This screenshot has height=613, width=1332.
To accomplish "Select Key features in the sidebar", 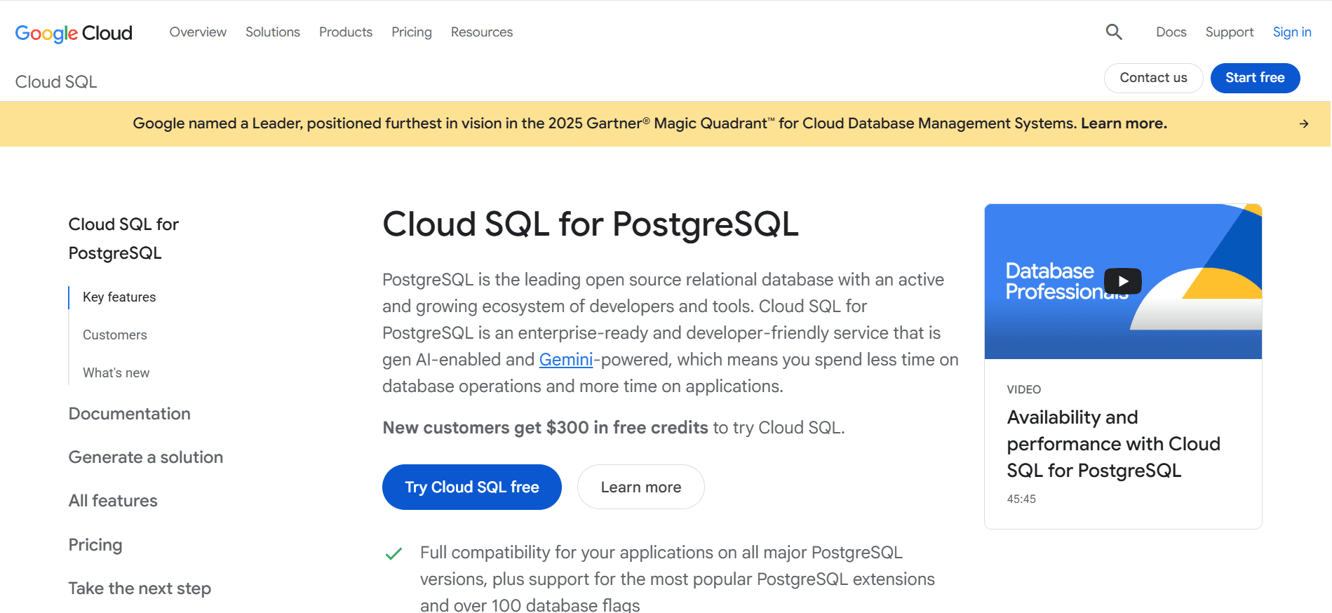I will click(x=119, y=297).
